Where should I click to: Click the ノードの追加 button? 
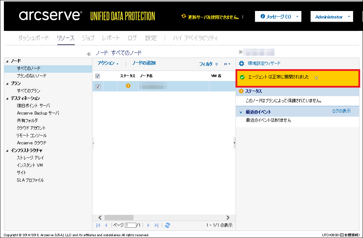click(144, 63)
